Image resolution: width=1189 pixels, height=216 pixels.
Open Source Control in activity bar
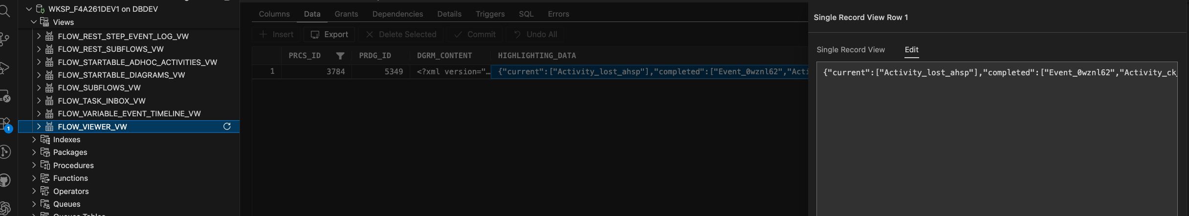coord(5,39)
